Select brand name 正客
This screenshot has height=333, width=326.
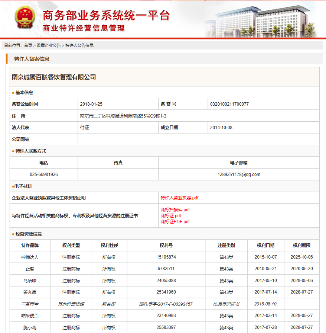(30, 269)
